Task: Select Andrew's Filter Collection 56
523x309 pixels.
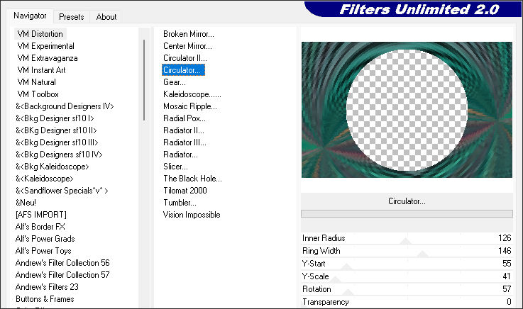Action: point(62,263)
